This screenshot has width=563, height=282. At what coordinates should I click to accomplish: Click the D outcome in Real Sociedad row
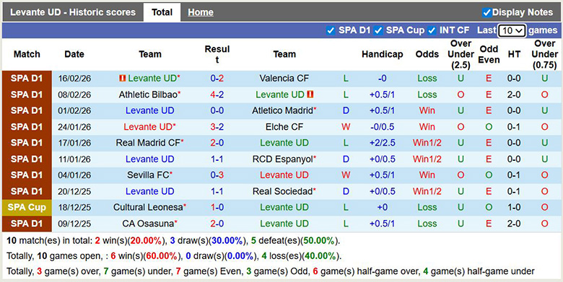346,191
